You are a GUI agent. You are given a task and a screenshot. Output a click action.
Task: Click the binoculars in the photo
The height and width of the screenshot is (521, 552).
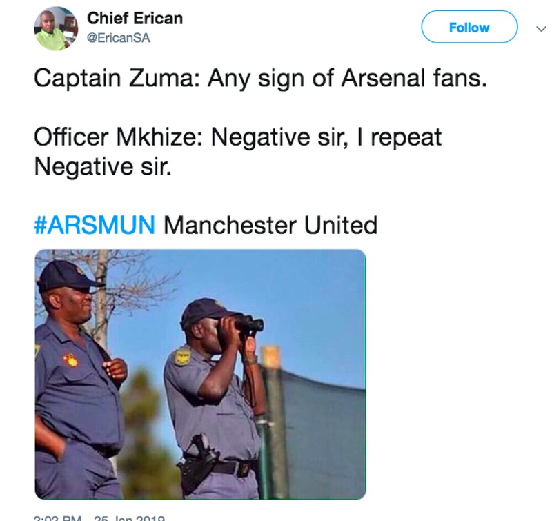coord(245,322)
